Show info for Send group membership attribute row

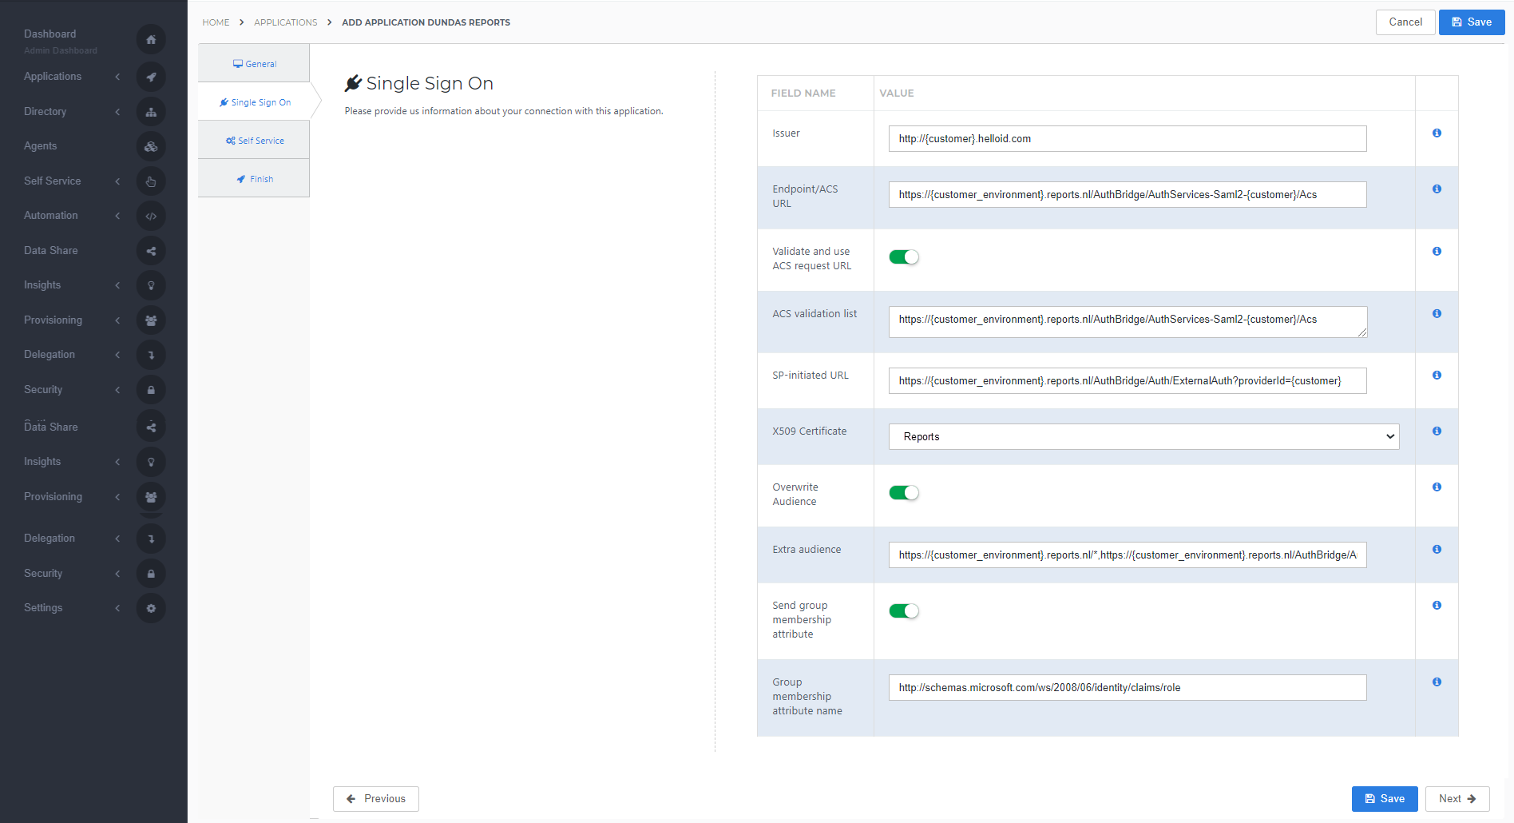(1437, 606)
